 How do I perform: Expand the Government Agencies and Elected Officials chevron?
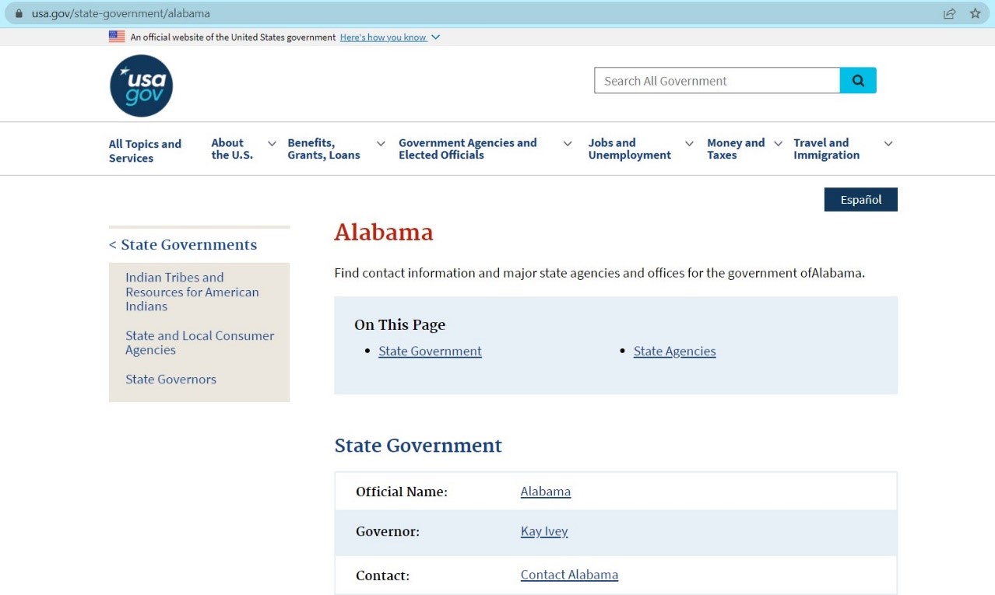point(568,143)
